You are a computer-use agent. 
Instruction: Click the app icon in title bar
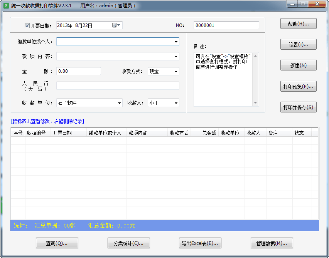[x=6, y=6]
